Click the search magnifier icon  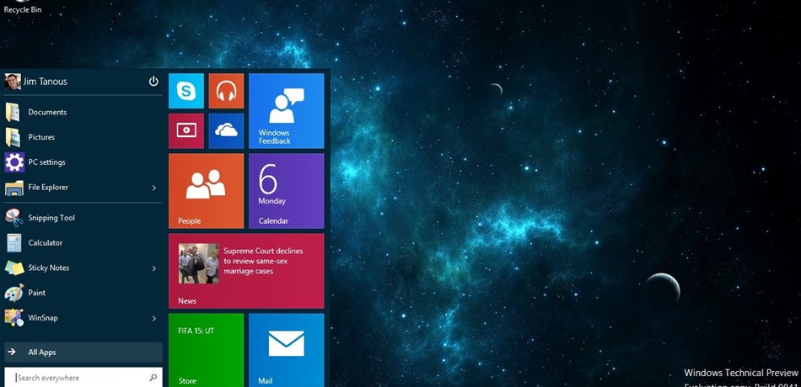tap(153, 378)
